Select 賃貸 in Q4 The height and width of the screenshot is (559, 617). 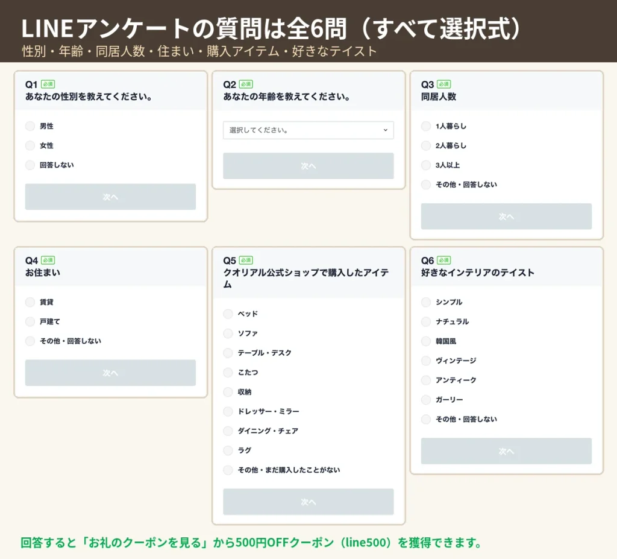tap(30, 302)
